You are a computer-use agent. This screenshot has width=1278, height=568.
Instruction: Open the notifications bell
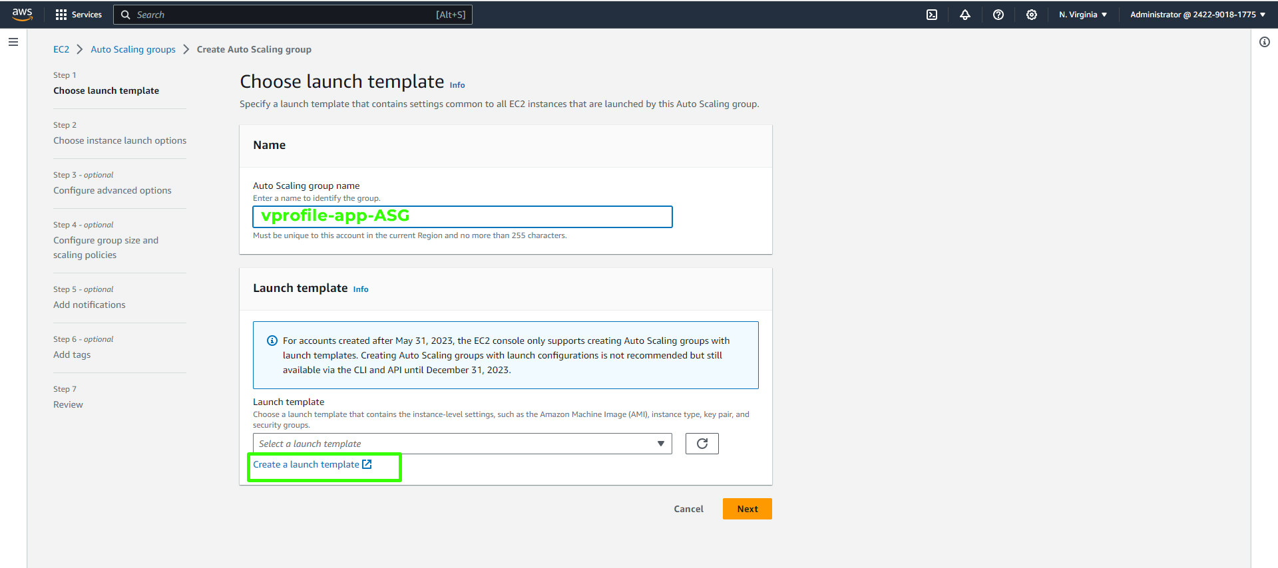[965, 15]
